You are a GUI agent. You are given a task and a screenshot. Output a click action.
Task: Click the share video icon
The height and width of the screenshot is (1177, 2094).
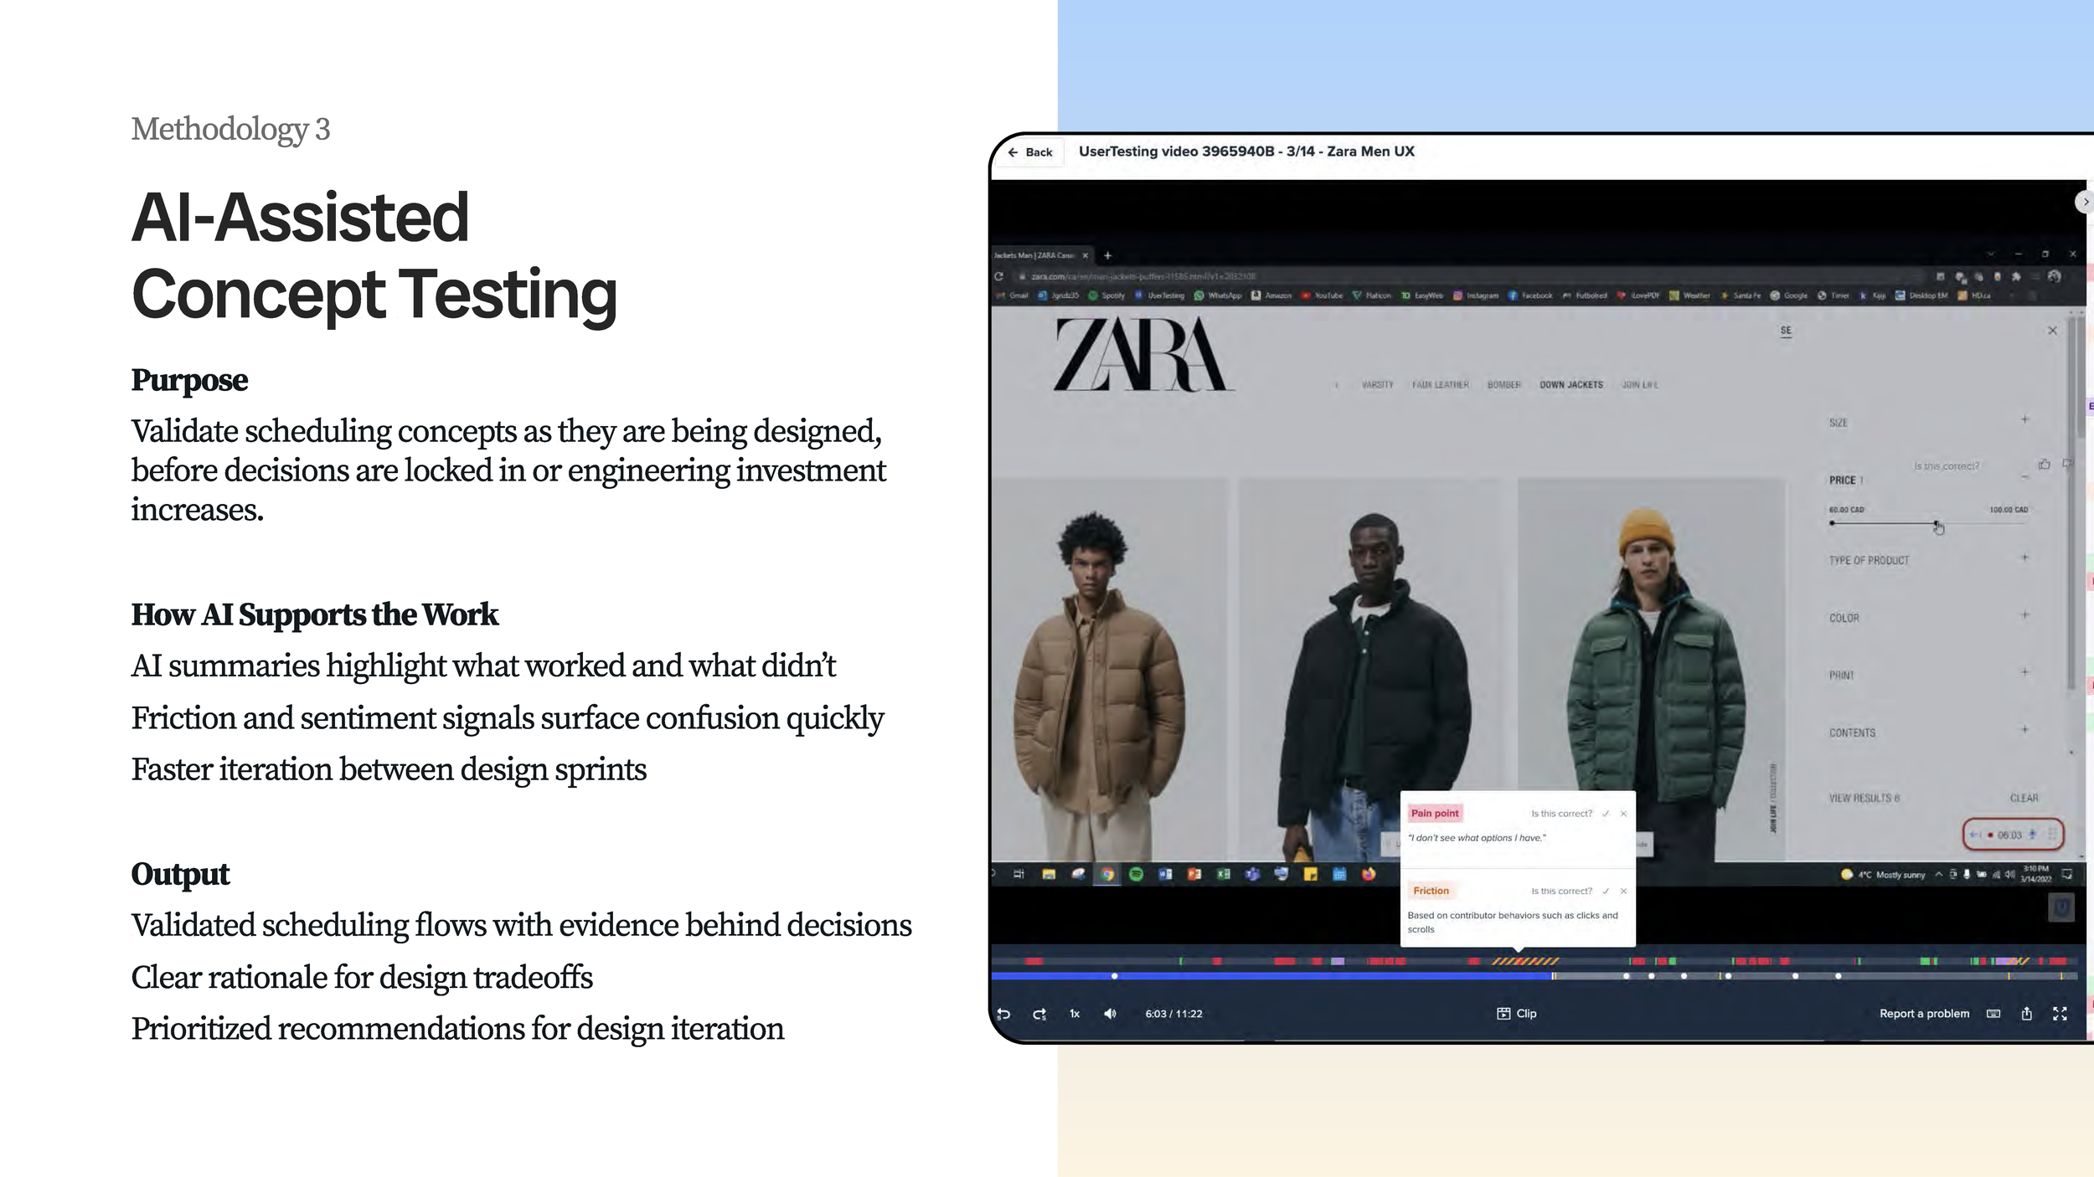click(x=2026, y=1014)
